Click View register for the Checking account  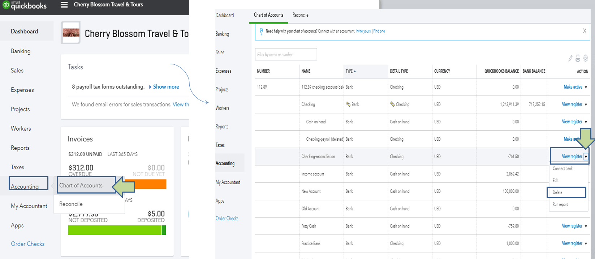[572, 104]
